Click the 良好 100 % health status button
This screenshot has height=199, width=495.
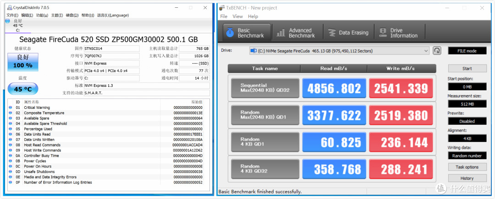(x=23, y=62)
